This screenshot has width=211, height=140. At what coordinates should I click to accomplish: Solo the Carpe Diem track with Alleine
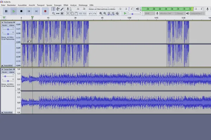[12, 72]
